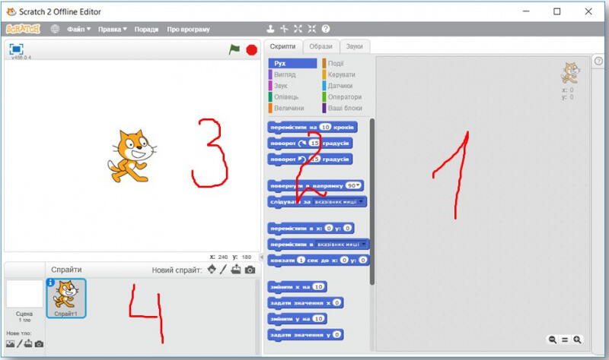
Task: Click steps input field showing 10
Action: (325, 127)
